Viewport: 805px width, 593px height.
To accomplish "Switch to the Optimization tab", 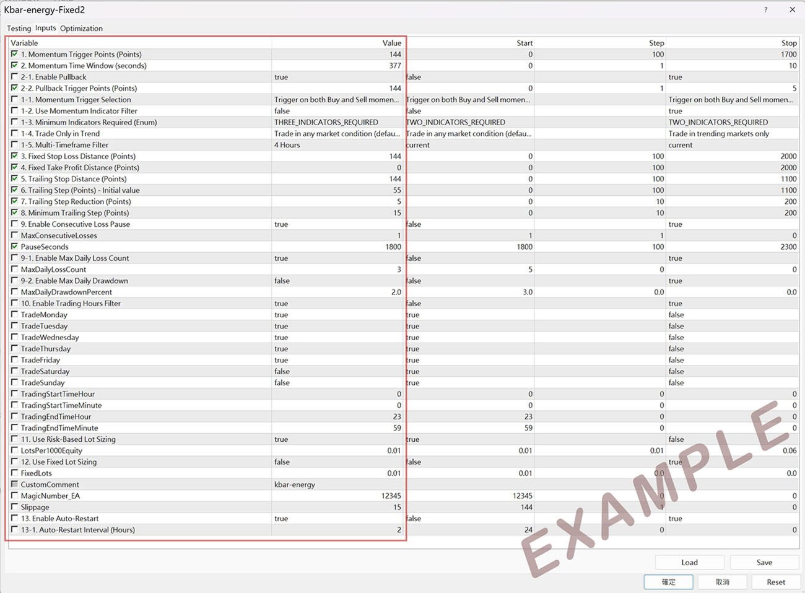I will click(81, 29).
